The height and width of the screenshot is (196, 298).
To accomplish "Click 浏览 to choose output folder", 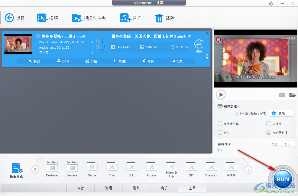I will pos(274,144).
